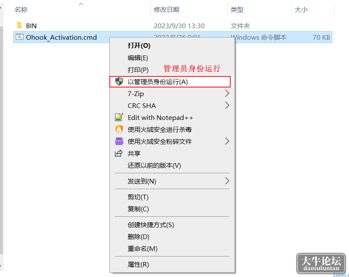Select the BIN folder name
The height and width of the screenshot is (277, 349).
(x=31, y=26)
